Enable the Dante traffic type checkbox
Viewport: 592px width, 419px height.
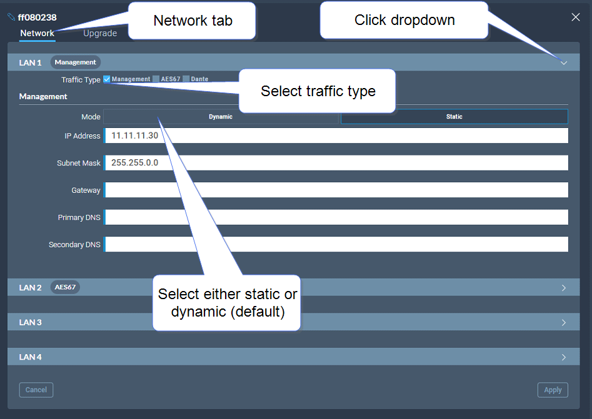point(186,79)
